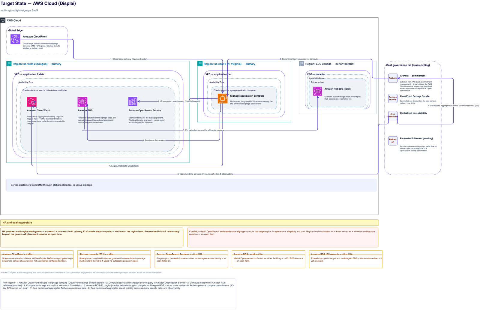The image size is (480, 317).
Task: Select the Amazon RDS (EU region) icon
Action: coord(318,91)
